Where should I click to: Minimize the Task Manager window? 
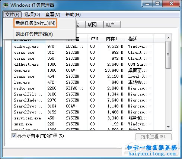click(x=147, y=4)
